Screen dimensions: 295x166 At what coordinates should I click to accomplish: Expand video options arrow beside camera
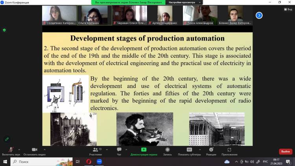[x=44, y=149]
